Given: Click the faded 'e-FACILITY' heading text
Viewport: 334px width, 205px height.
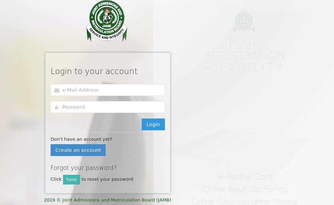Looking at the screenshot, I should tap(244, 67).
